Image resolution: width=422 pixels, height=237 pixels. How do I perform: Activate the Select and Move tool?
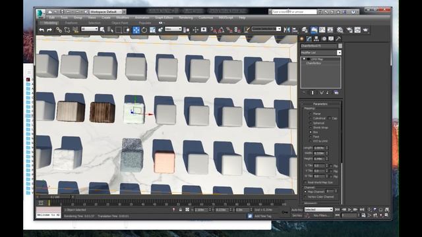[136, 30]
